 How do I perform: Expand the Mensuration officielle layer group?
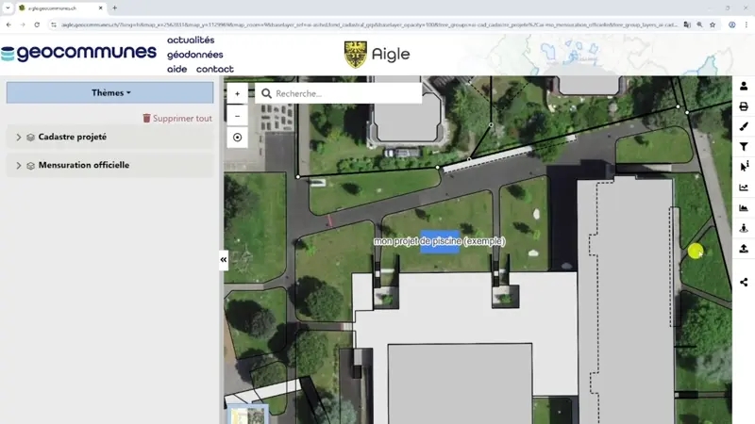pos(19,166)
